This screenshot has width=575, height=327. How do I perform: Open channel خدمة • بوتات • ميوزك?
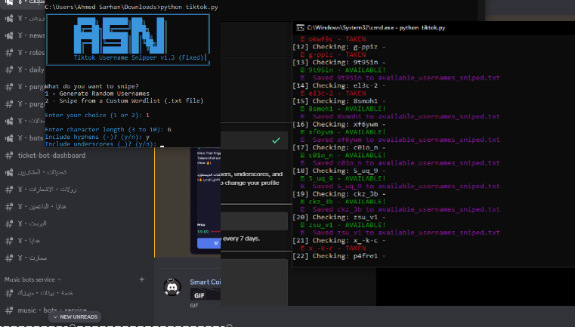(x=45, y=293)
